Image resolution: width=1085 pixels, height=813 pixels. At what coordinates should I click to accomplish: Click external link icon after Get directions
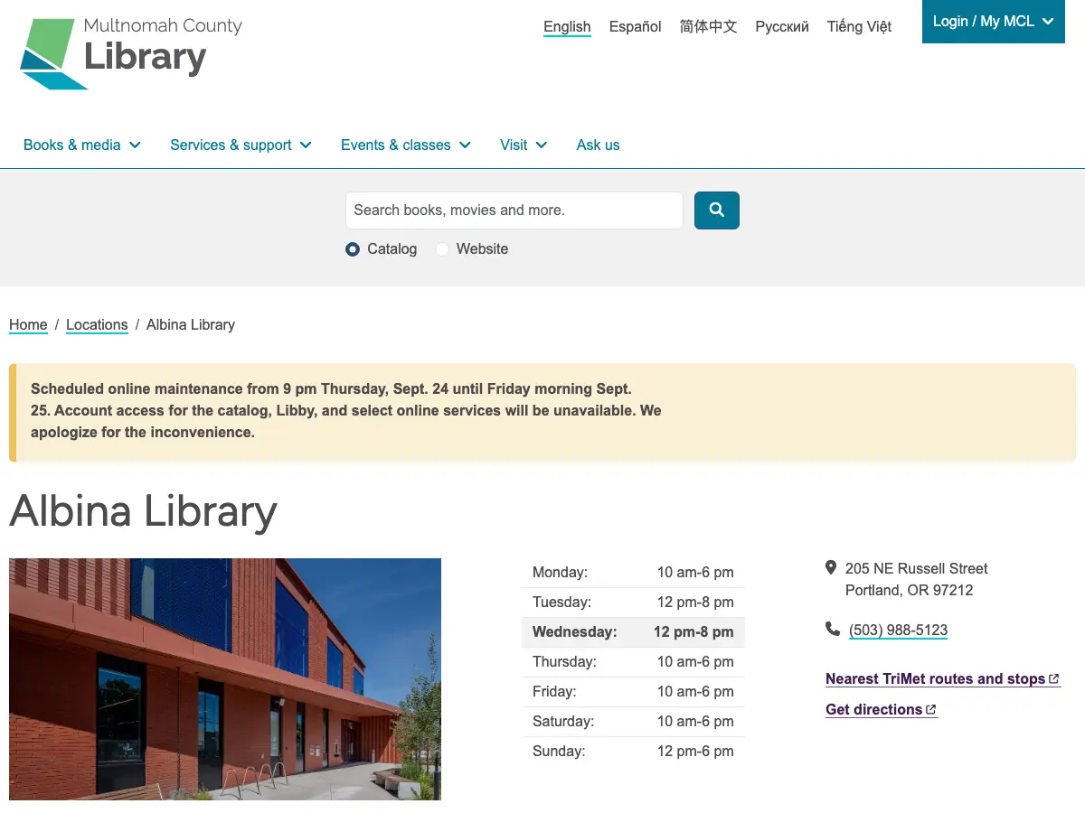click(931, 710)
